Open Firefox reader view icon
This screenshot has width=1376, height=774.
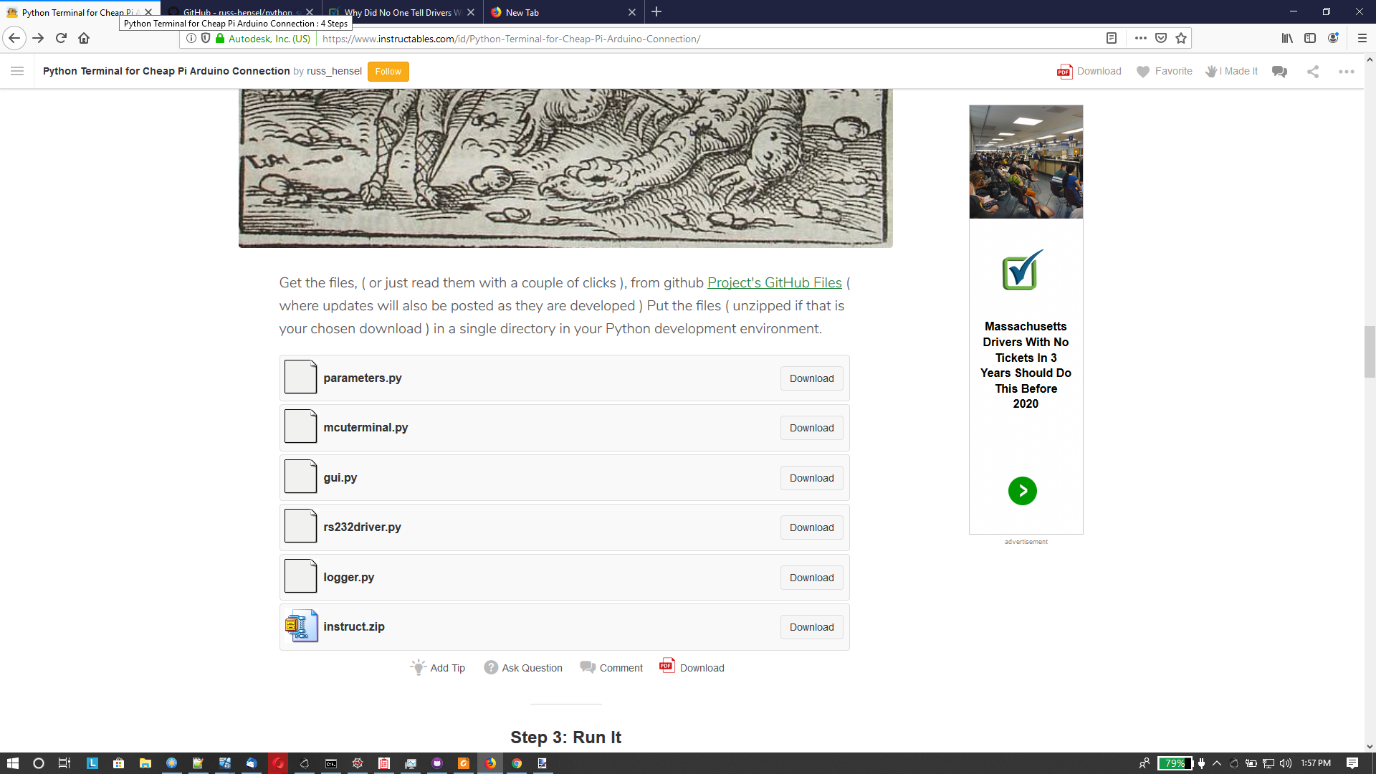pos(1112,39)
